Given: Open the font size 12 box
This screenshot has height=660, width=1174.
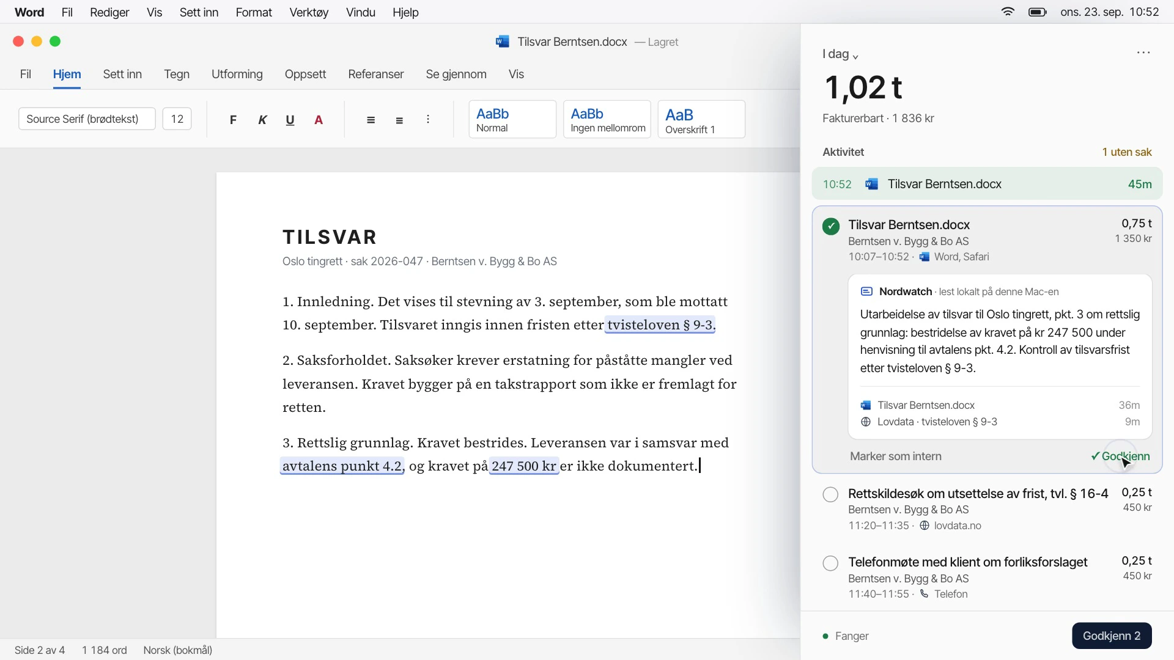Looking at the screenshot, I should pyautogui.click(x=177, y=119).
